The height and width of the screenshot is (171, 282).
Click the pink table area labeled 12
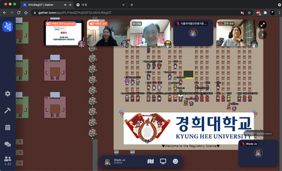point(55,70)
